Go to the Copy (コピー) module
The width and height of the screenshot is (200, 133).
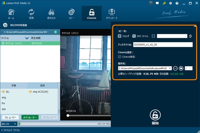point(71,14)
